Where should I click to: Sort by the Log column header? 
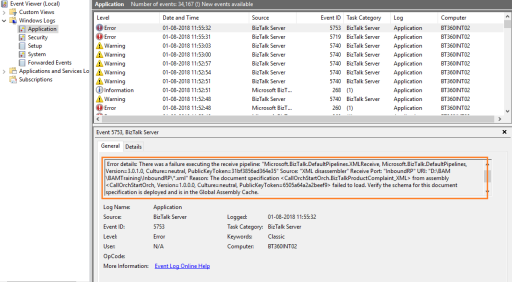[x=414, y=17]
